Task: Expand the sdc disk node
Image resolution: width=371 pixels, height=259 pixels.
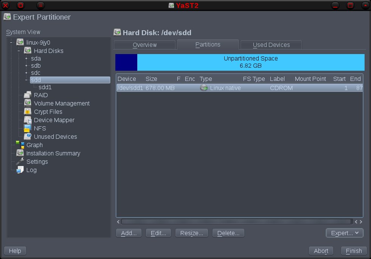Action: pyautogui.click(x=26, y=73)
